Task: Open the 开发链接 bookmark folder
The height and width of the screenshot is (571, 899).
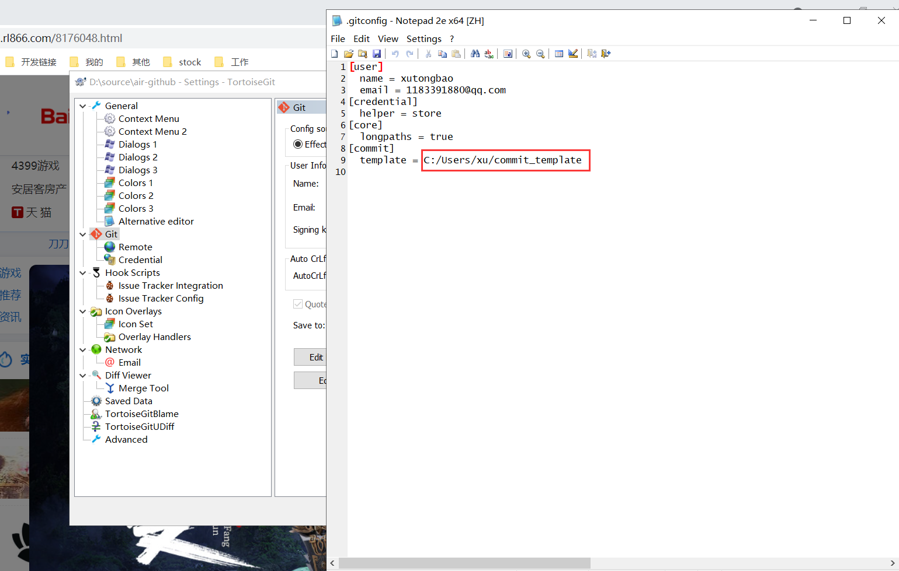Action: 31,62
